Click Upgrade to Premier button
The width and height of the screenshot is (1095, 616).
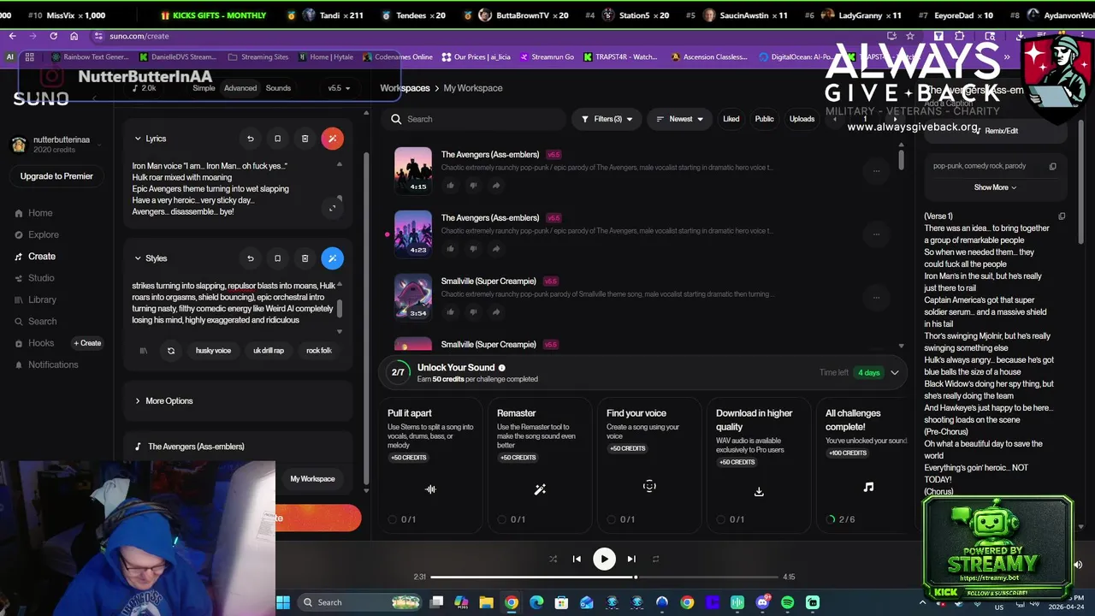[56, 176]
